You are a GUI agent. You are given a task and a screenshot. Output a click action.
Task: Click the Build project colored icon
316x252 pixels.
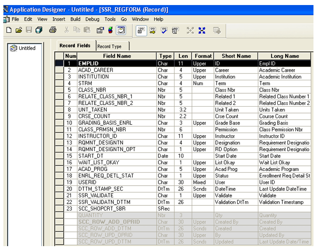110,30
